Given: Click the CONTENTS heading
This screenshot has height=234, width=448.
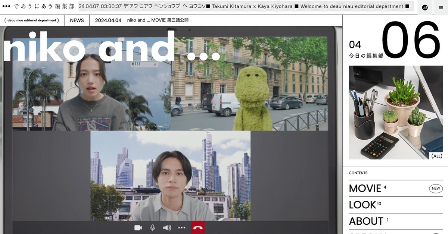Looking at the screenshot, I should pyautogui.click(x=358, y=173).
